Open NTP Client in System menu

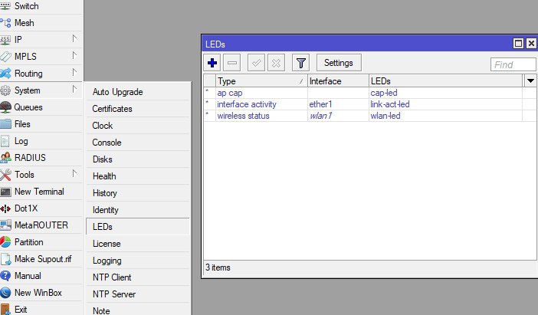(x=138, y=277)
